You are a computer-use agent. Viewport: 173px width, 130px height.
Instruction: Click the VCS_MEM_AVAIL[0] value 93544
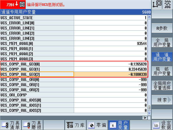pyautogui.click(x=111, y=43)
